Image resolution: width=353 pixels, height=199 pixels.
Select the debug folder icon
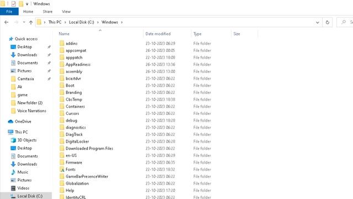tap(62, 121)
